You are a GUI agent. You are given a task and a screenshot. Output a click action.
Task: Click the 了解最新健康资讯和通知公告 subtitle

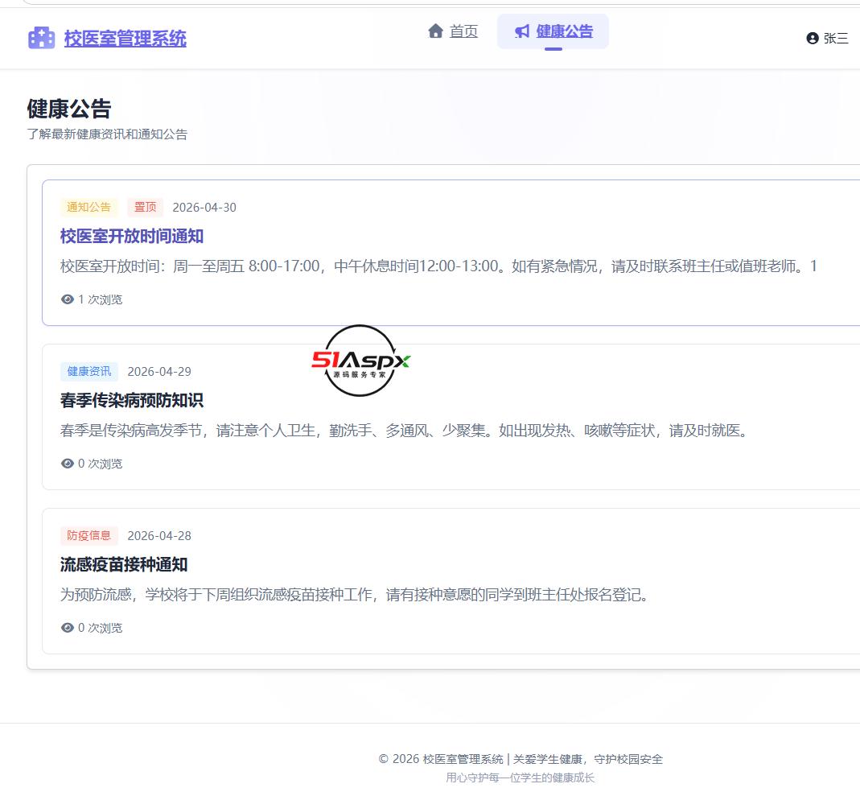108,134
